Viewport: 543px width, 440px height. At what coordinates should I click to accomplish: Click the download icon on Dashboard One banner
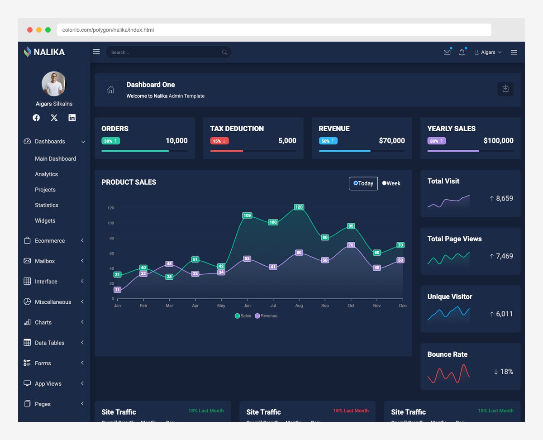pyautogui.click(x=505, y=89)
